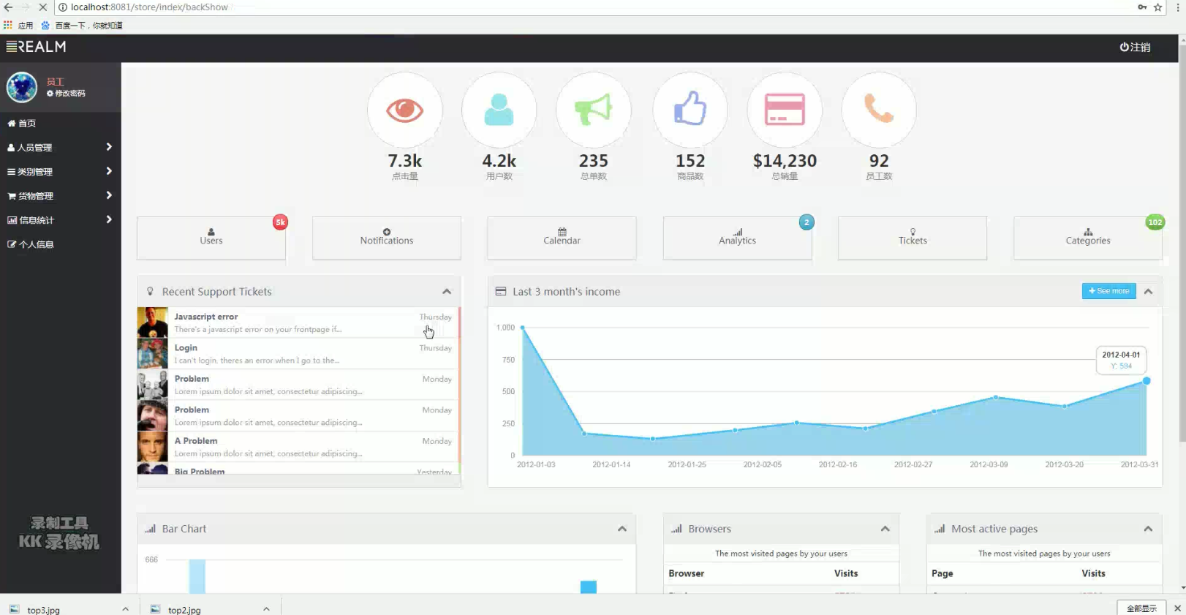Screen dimensions: 1186x615
Task: Click the orange phone icon
Action: pos(879,109)
